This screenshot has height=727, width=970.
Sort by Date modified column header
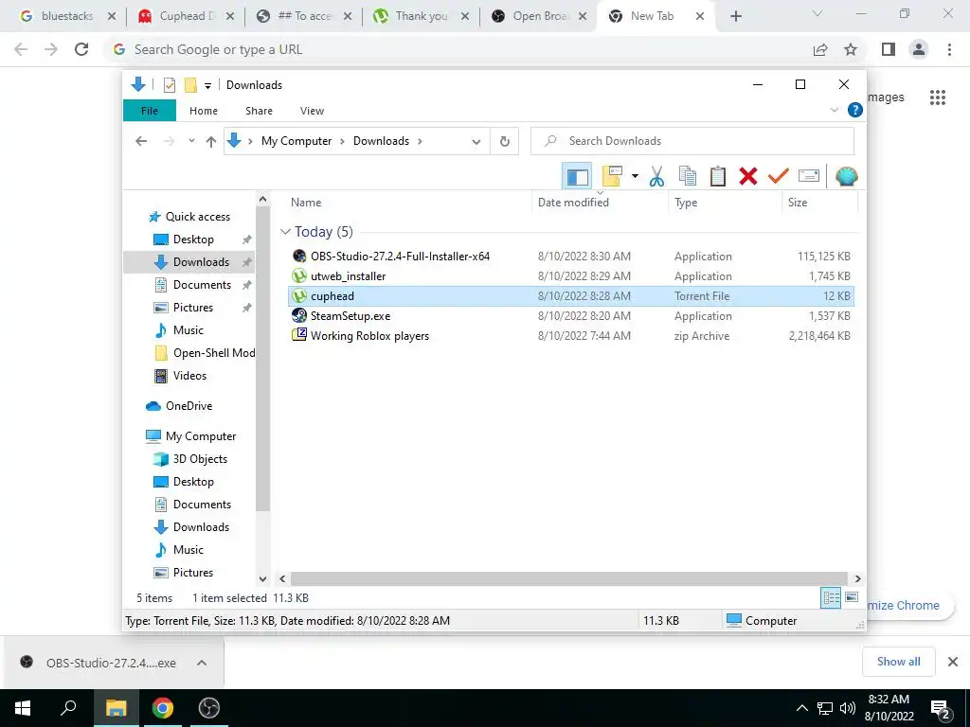573,203
